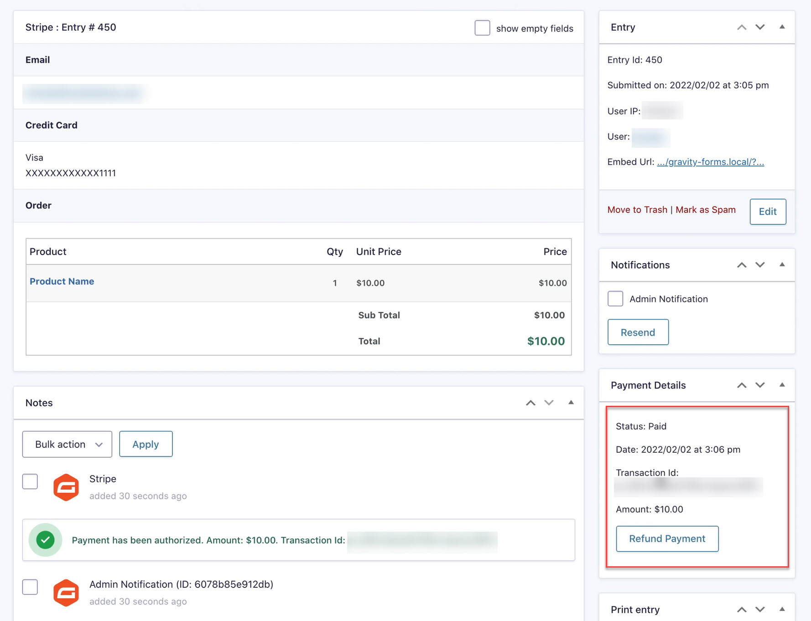Screen dimensions: 811x621
Task: Click the Edit entry button
Action: point(768,212)
